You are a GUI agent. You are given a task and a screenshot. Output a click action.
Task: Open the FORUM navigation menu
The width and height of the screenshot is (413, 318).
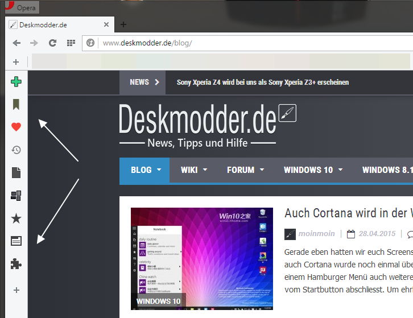pos(241,170)
